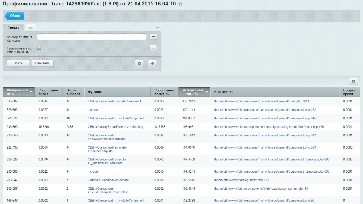Sort by Интегральная оценка, % column
Screen dimensions: 363x204
194,92
